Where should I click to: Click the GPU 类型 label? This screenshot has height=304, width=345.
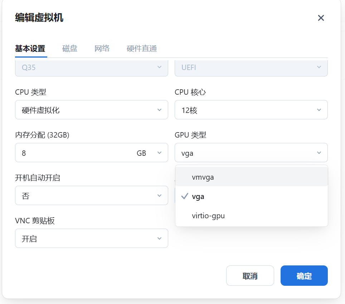pyautogui.click(x=190, y=135)
